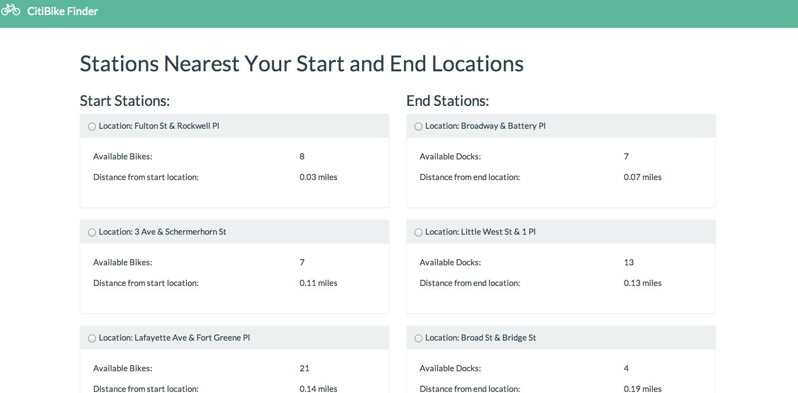Click the 0.13 miles distance value
The image size is (798, 393).
pyautogui.click(x=643, y=283)
